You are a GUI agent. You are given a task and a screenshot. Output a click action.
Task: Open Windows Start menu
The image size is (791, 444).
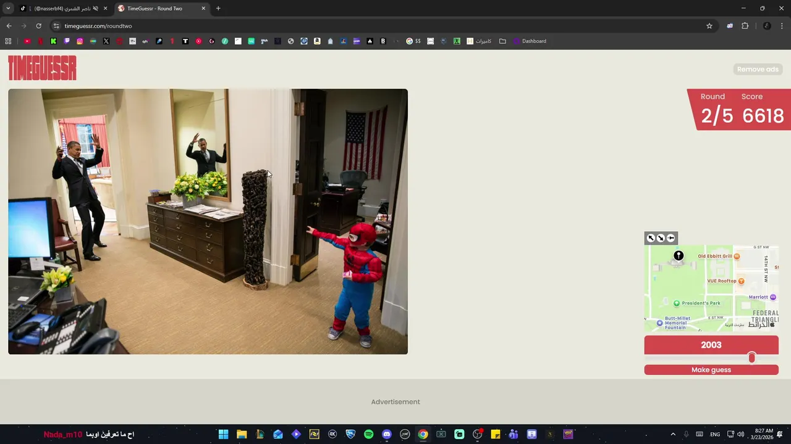click(x=224, y=434)
